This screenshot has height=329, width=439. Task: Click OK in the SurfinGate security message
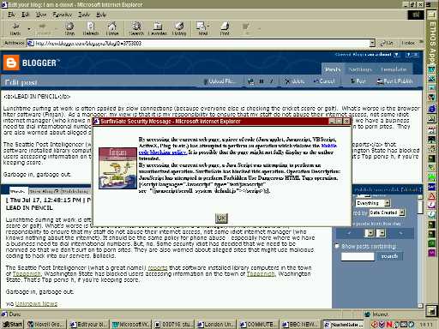[x=221, y=218]
